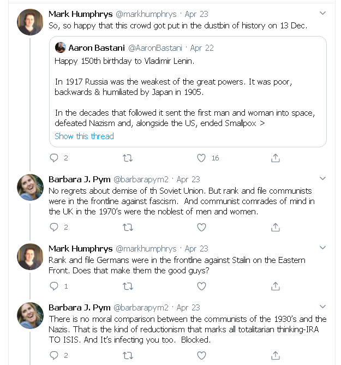This screenshot has width=341, height=365.
Task: Reply to Mark Humphrys' dustbin of history tweet
Action: pos(54,158)
